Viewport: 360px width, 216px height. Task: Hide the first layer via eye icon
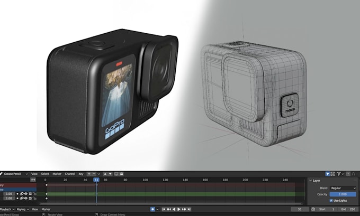[x=26, y=194]
